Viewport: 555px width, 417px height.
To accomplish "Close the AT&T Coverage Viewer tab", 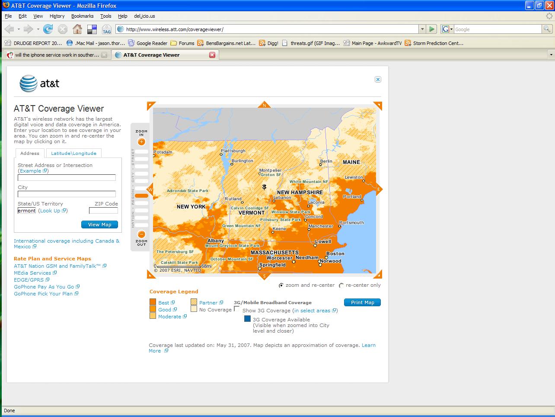I will click(x=212, y=55).
